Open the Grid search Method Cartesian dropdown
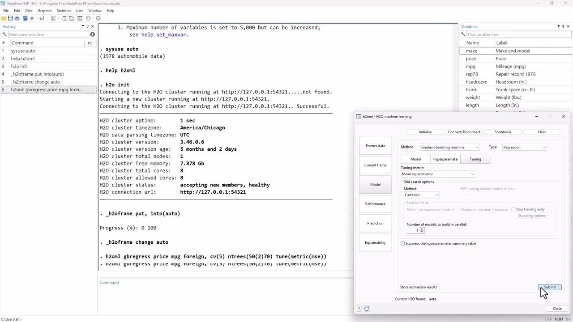This screenshot has height=322, width=573. [421, 195]
